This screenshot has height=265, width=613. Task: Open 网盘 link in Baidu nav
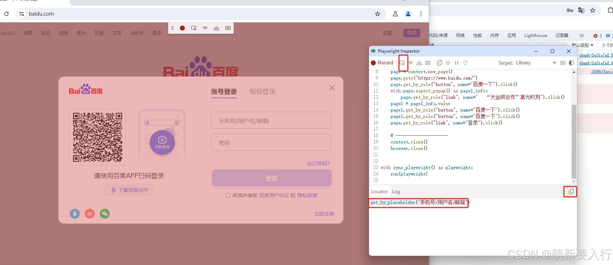coord(99,33)
